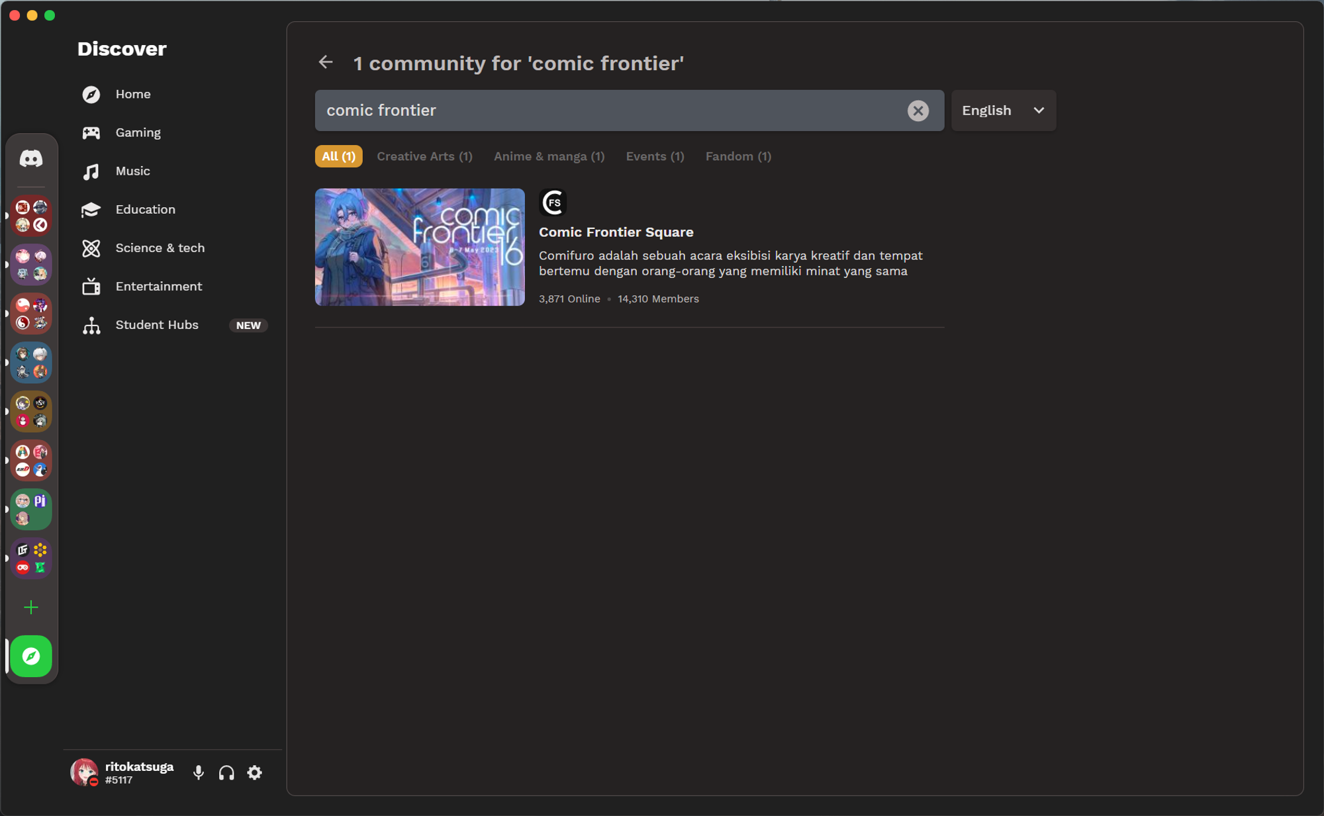Open the green server folder with Pi
Viewport: 1324px width, 816px height.
pyautogui.click(x=31, y=510)
